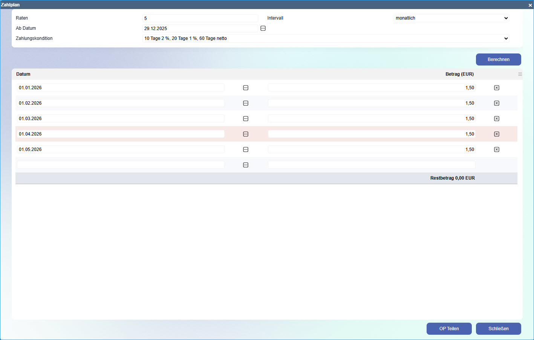Open date picker for 01.04.2026 row
The image size is (534, 340).
246,134
